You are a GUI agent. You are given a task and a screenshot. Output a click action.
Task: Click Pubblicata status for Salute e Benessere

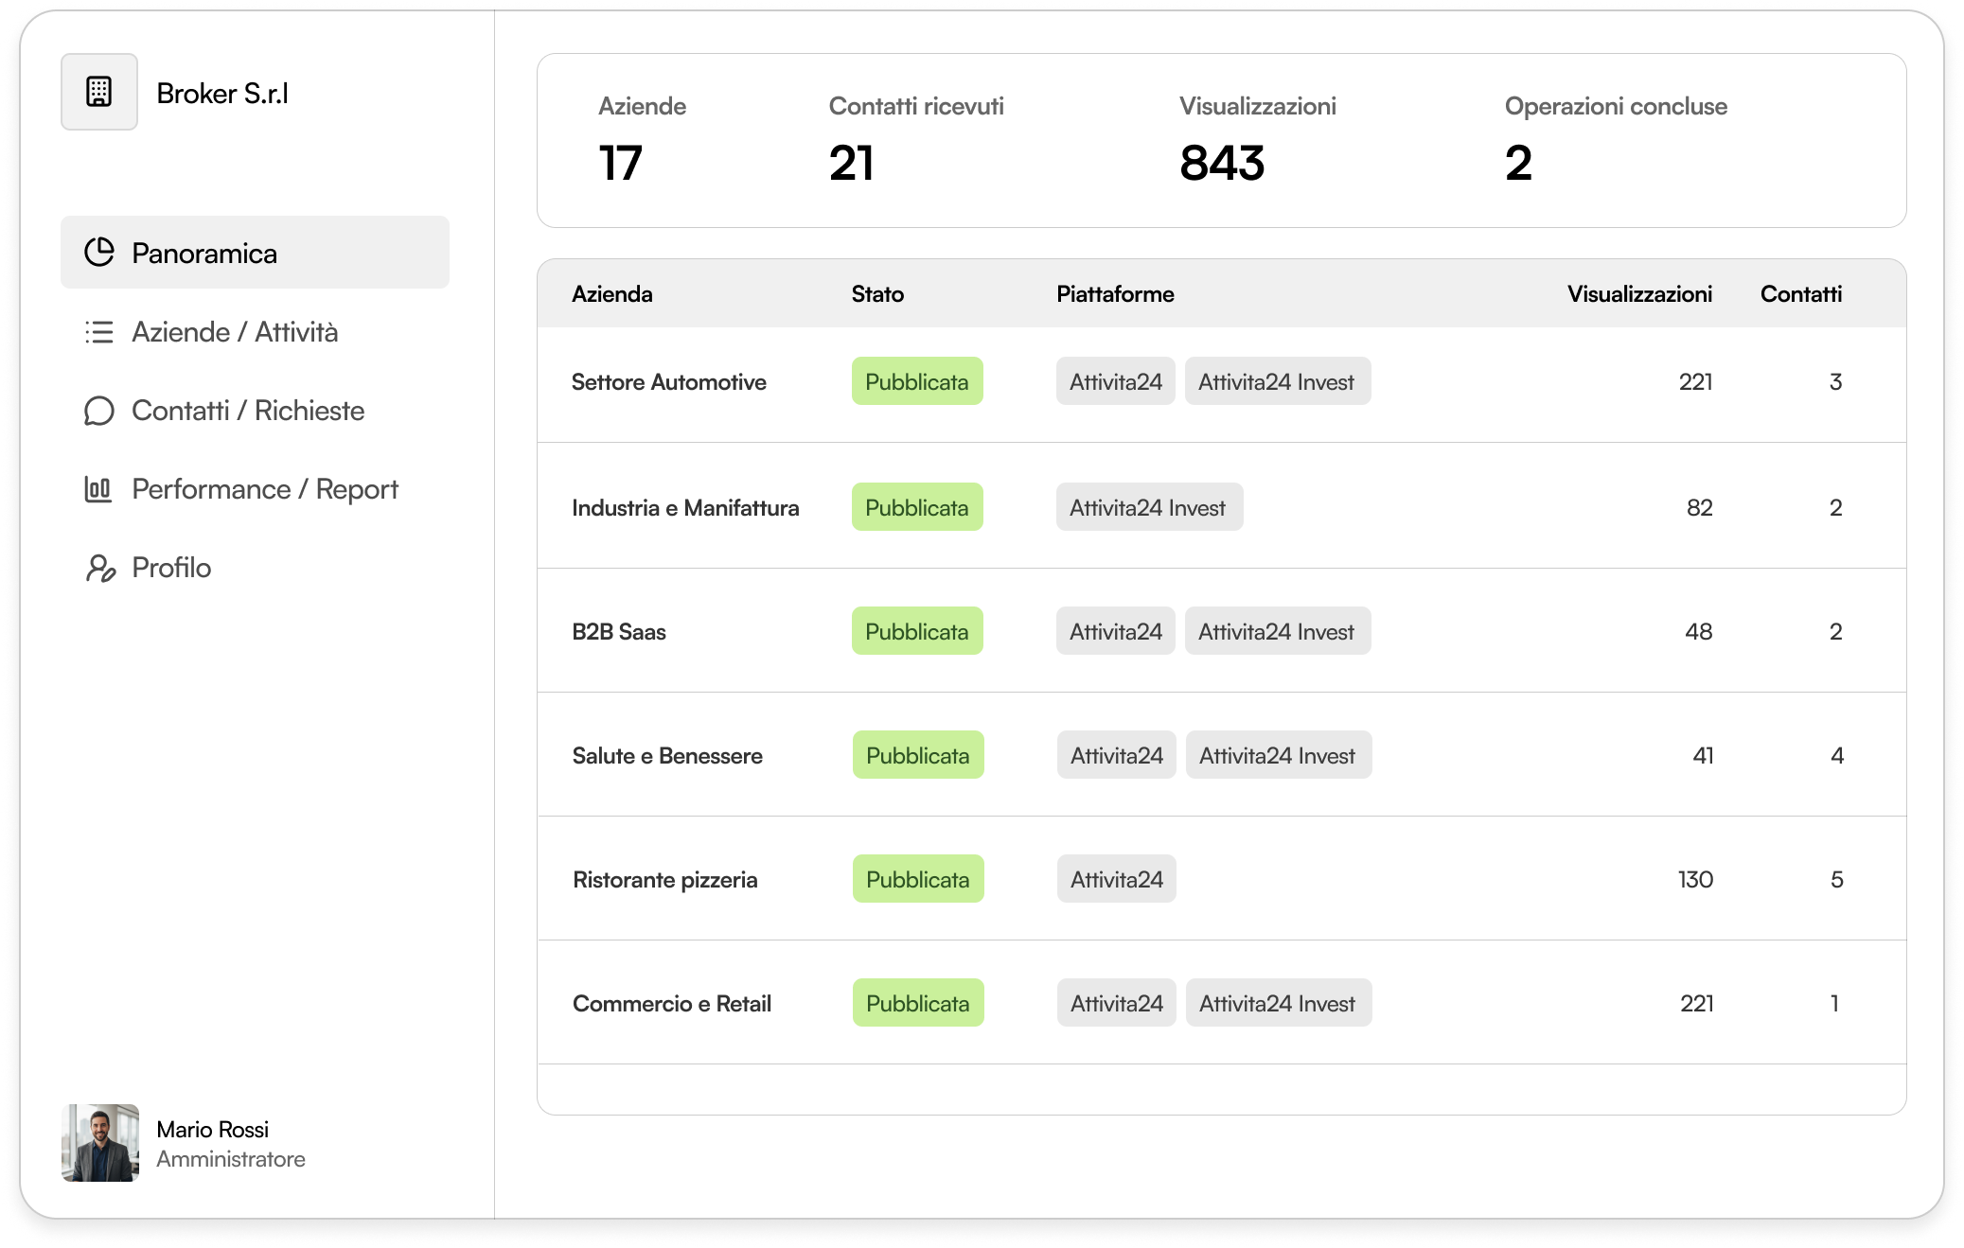pyautogui.click(x=917, y=756)
